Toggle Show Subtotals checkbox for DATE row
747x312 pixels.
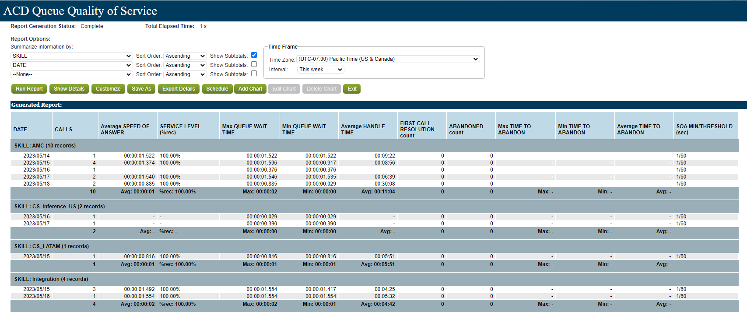point(254,64)
